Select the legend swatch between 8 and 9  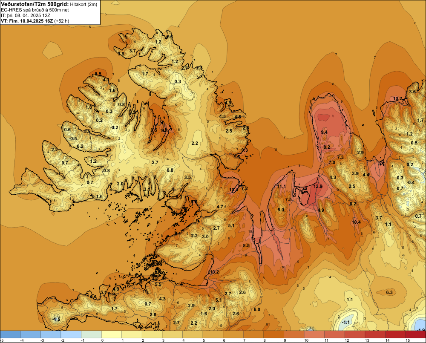273,334
